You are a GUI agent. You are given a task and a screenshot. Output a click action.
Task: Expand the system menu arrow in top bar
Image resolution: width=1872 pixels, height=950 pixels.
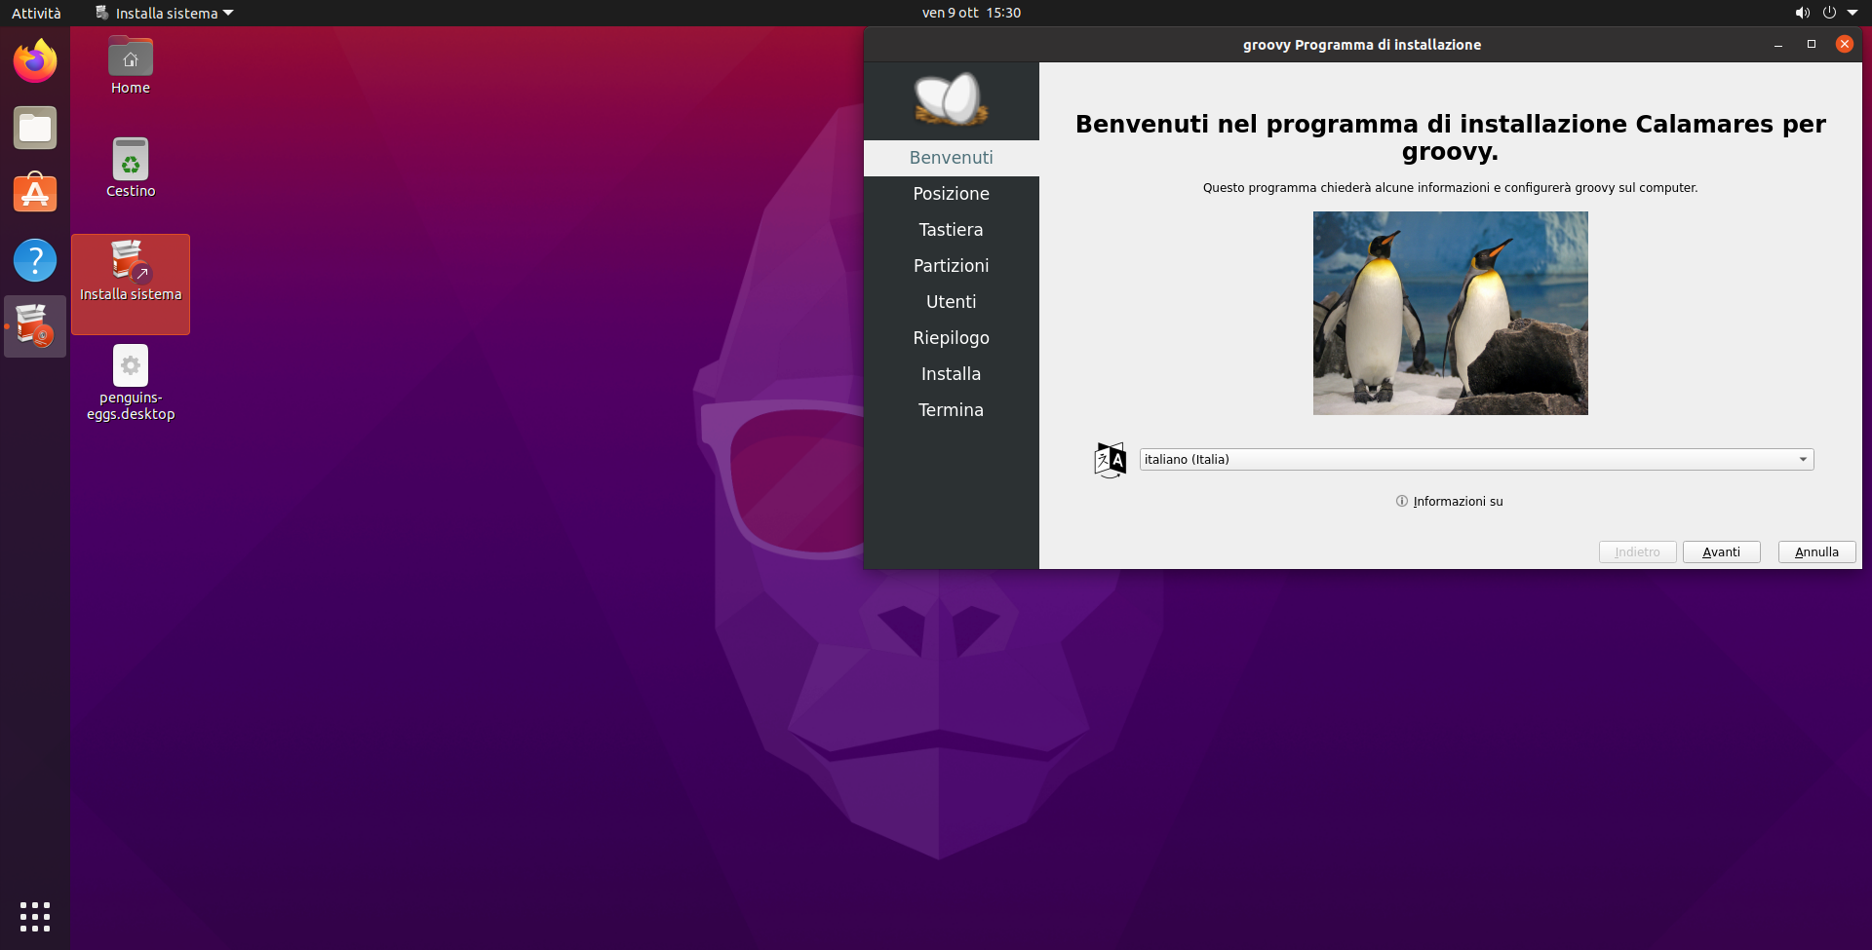pyautogui.click(x=1852, y=13)
